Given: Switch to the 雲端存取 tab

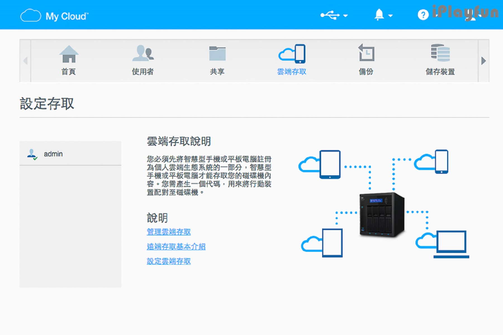Looking at the screenshot, I should click(x=292, y=60).
